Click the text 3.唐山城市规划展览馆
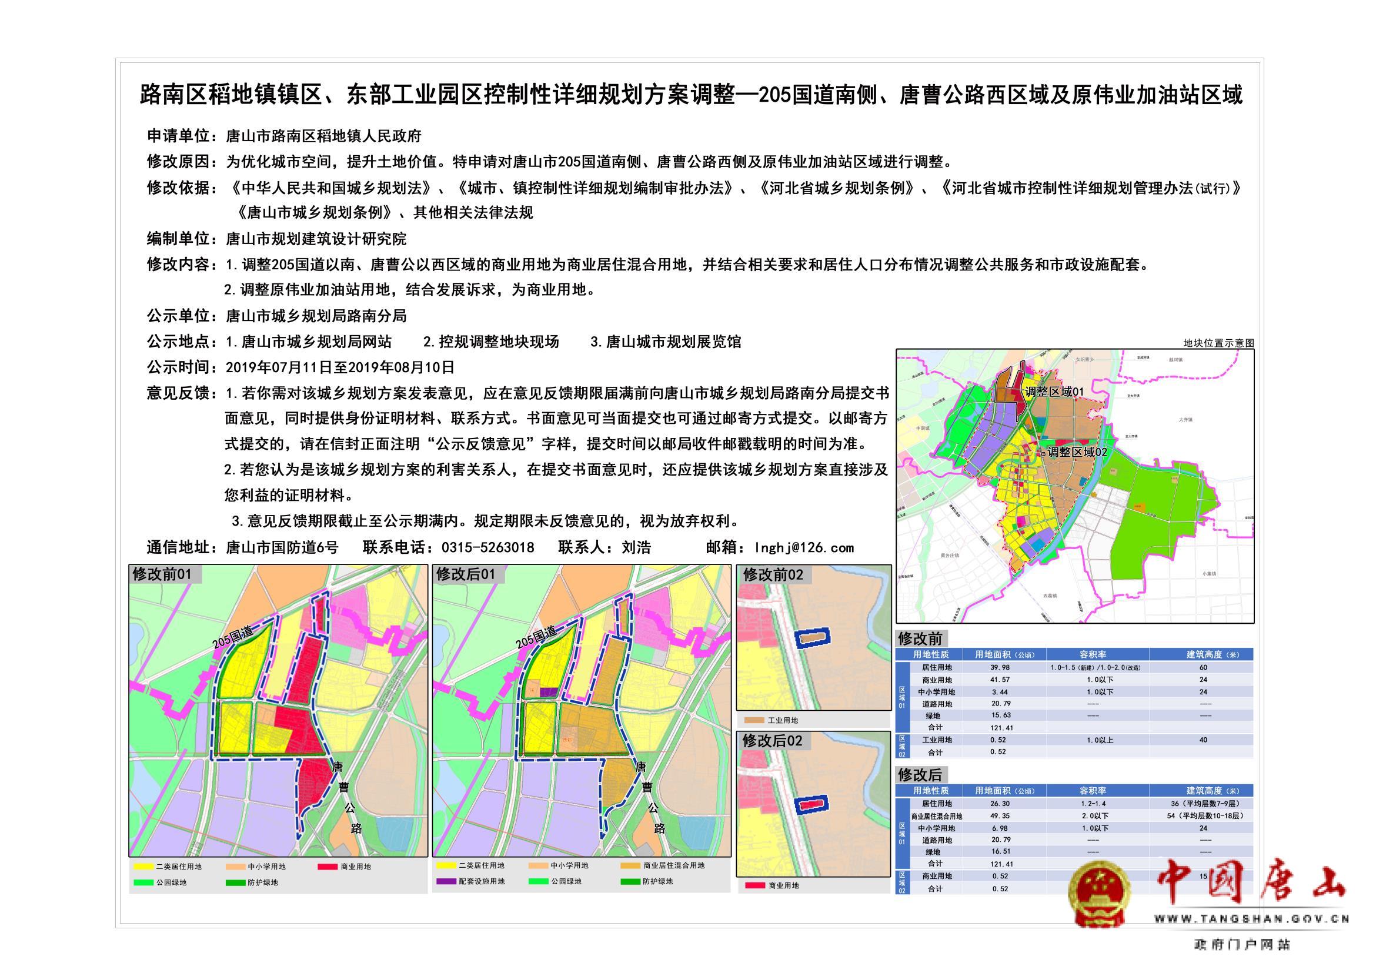 pos(666,342)
